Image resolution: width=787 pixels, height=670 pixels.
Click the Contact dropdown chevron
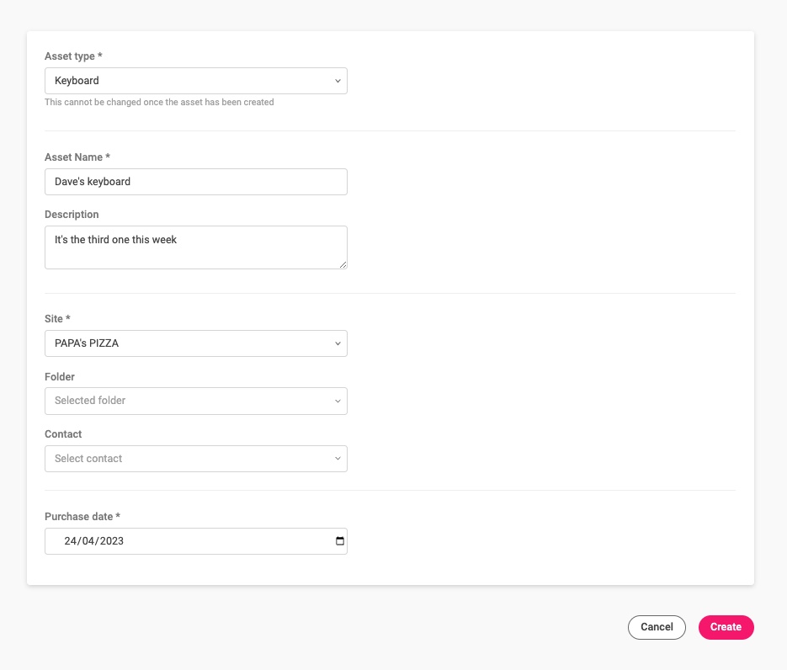tap(338, 459)
